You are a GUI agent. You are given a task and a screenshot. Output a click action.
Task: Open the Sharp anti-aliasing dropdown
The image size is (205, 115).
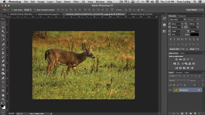coord(194,49)
